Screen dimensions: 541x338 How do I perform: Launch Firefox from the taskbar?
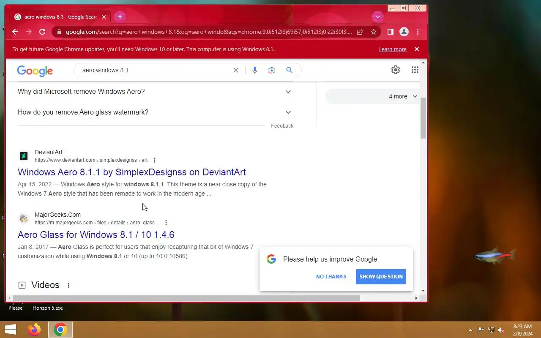point(34,330)
